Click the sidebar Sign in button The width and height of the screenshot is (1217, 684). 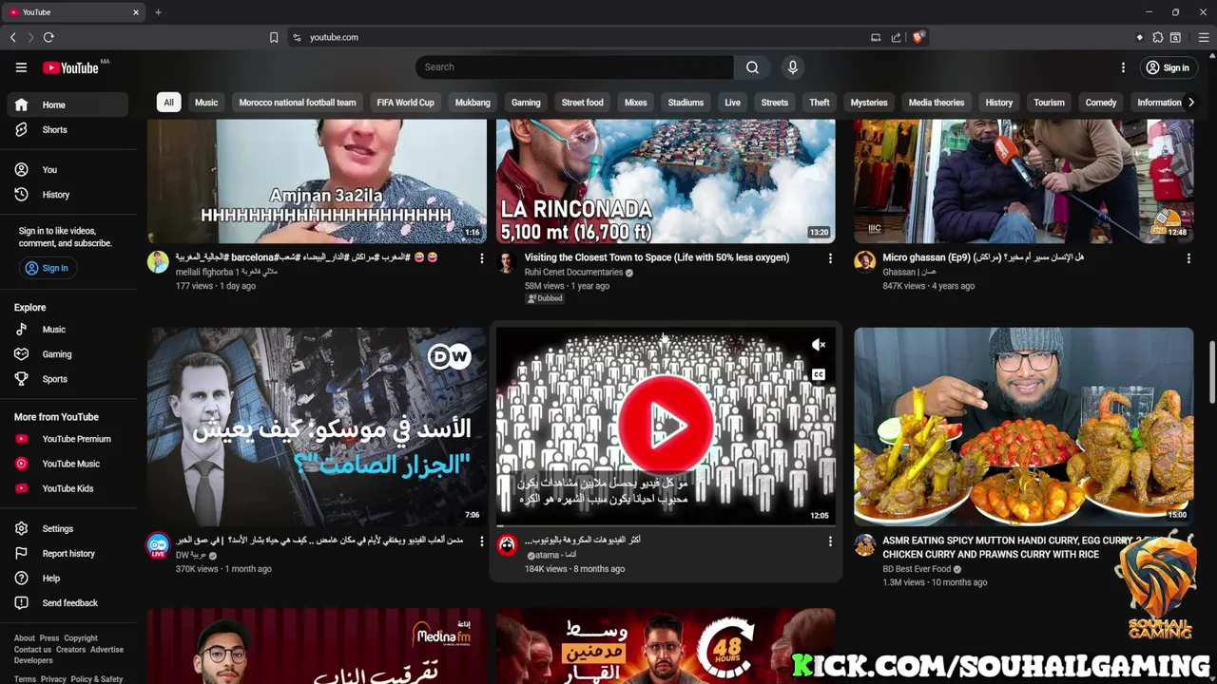click(47, 268)
